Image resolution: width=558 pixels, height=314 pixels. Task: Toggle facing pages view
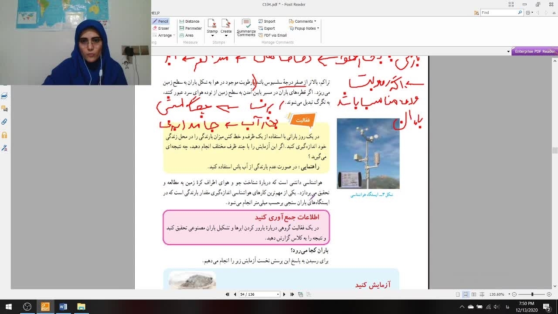[473, 294]
